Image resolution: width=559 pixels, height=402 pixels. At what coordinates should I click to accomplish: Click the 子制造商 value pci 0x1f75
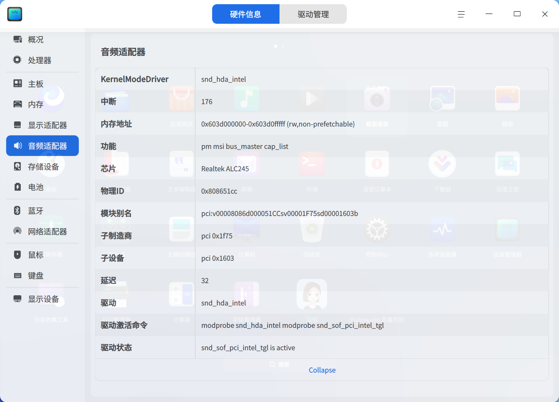217,236
